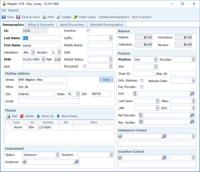
Task: Click Update Demographics in toolbar
Action: 114,17
